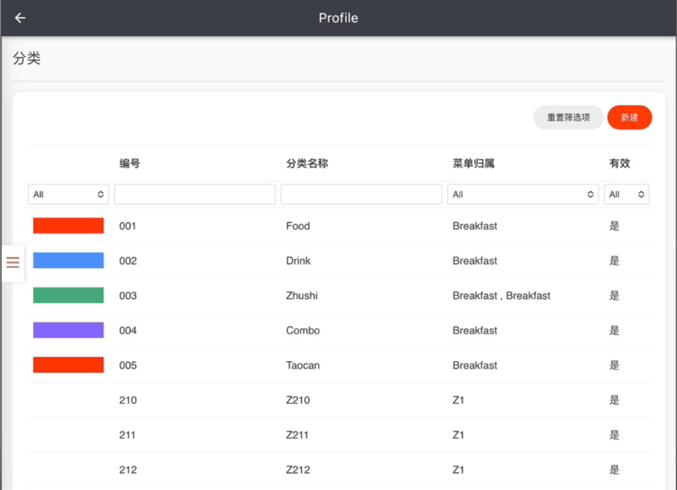Select the red swatch for Taocan
This screenshot has width=677, height=490.
click(x=68, y=365)
